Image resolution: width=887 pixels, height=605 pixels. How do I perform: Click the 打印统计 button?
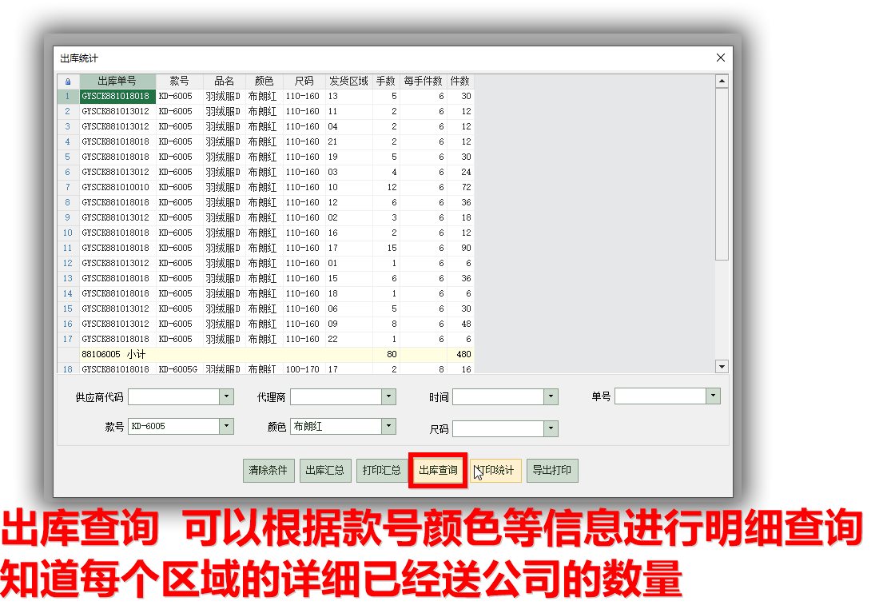click(496, 471)
